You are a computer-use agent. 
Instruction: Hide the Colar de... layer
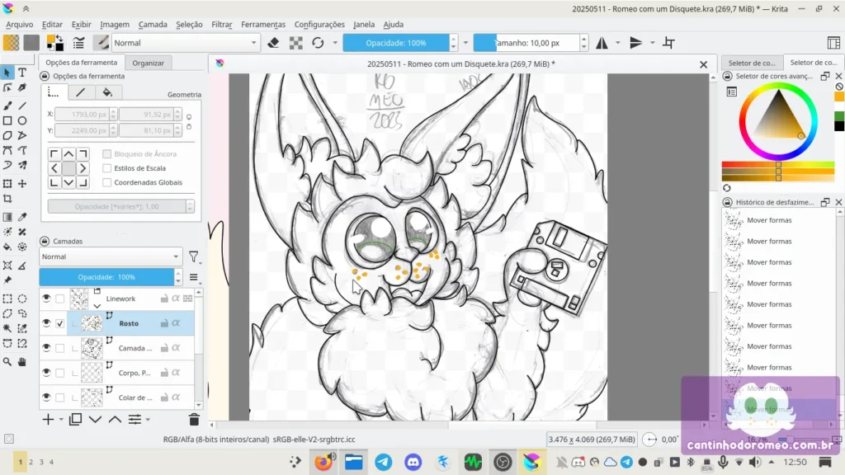(x=46, y=397)
